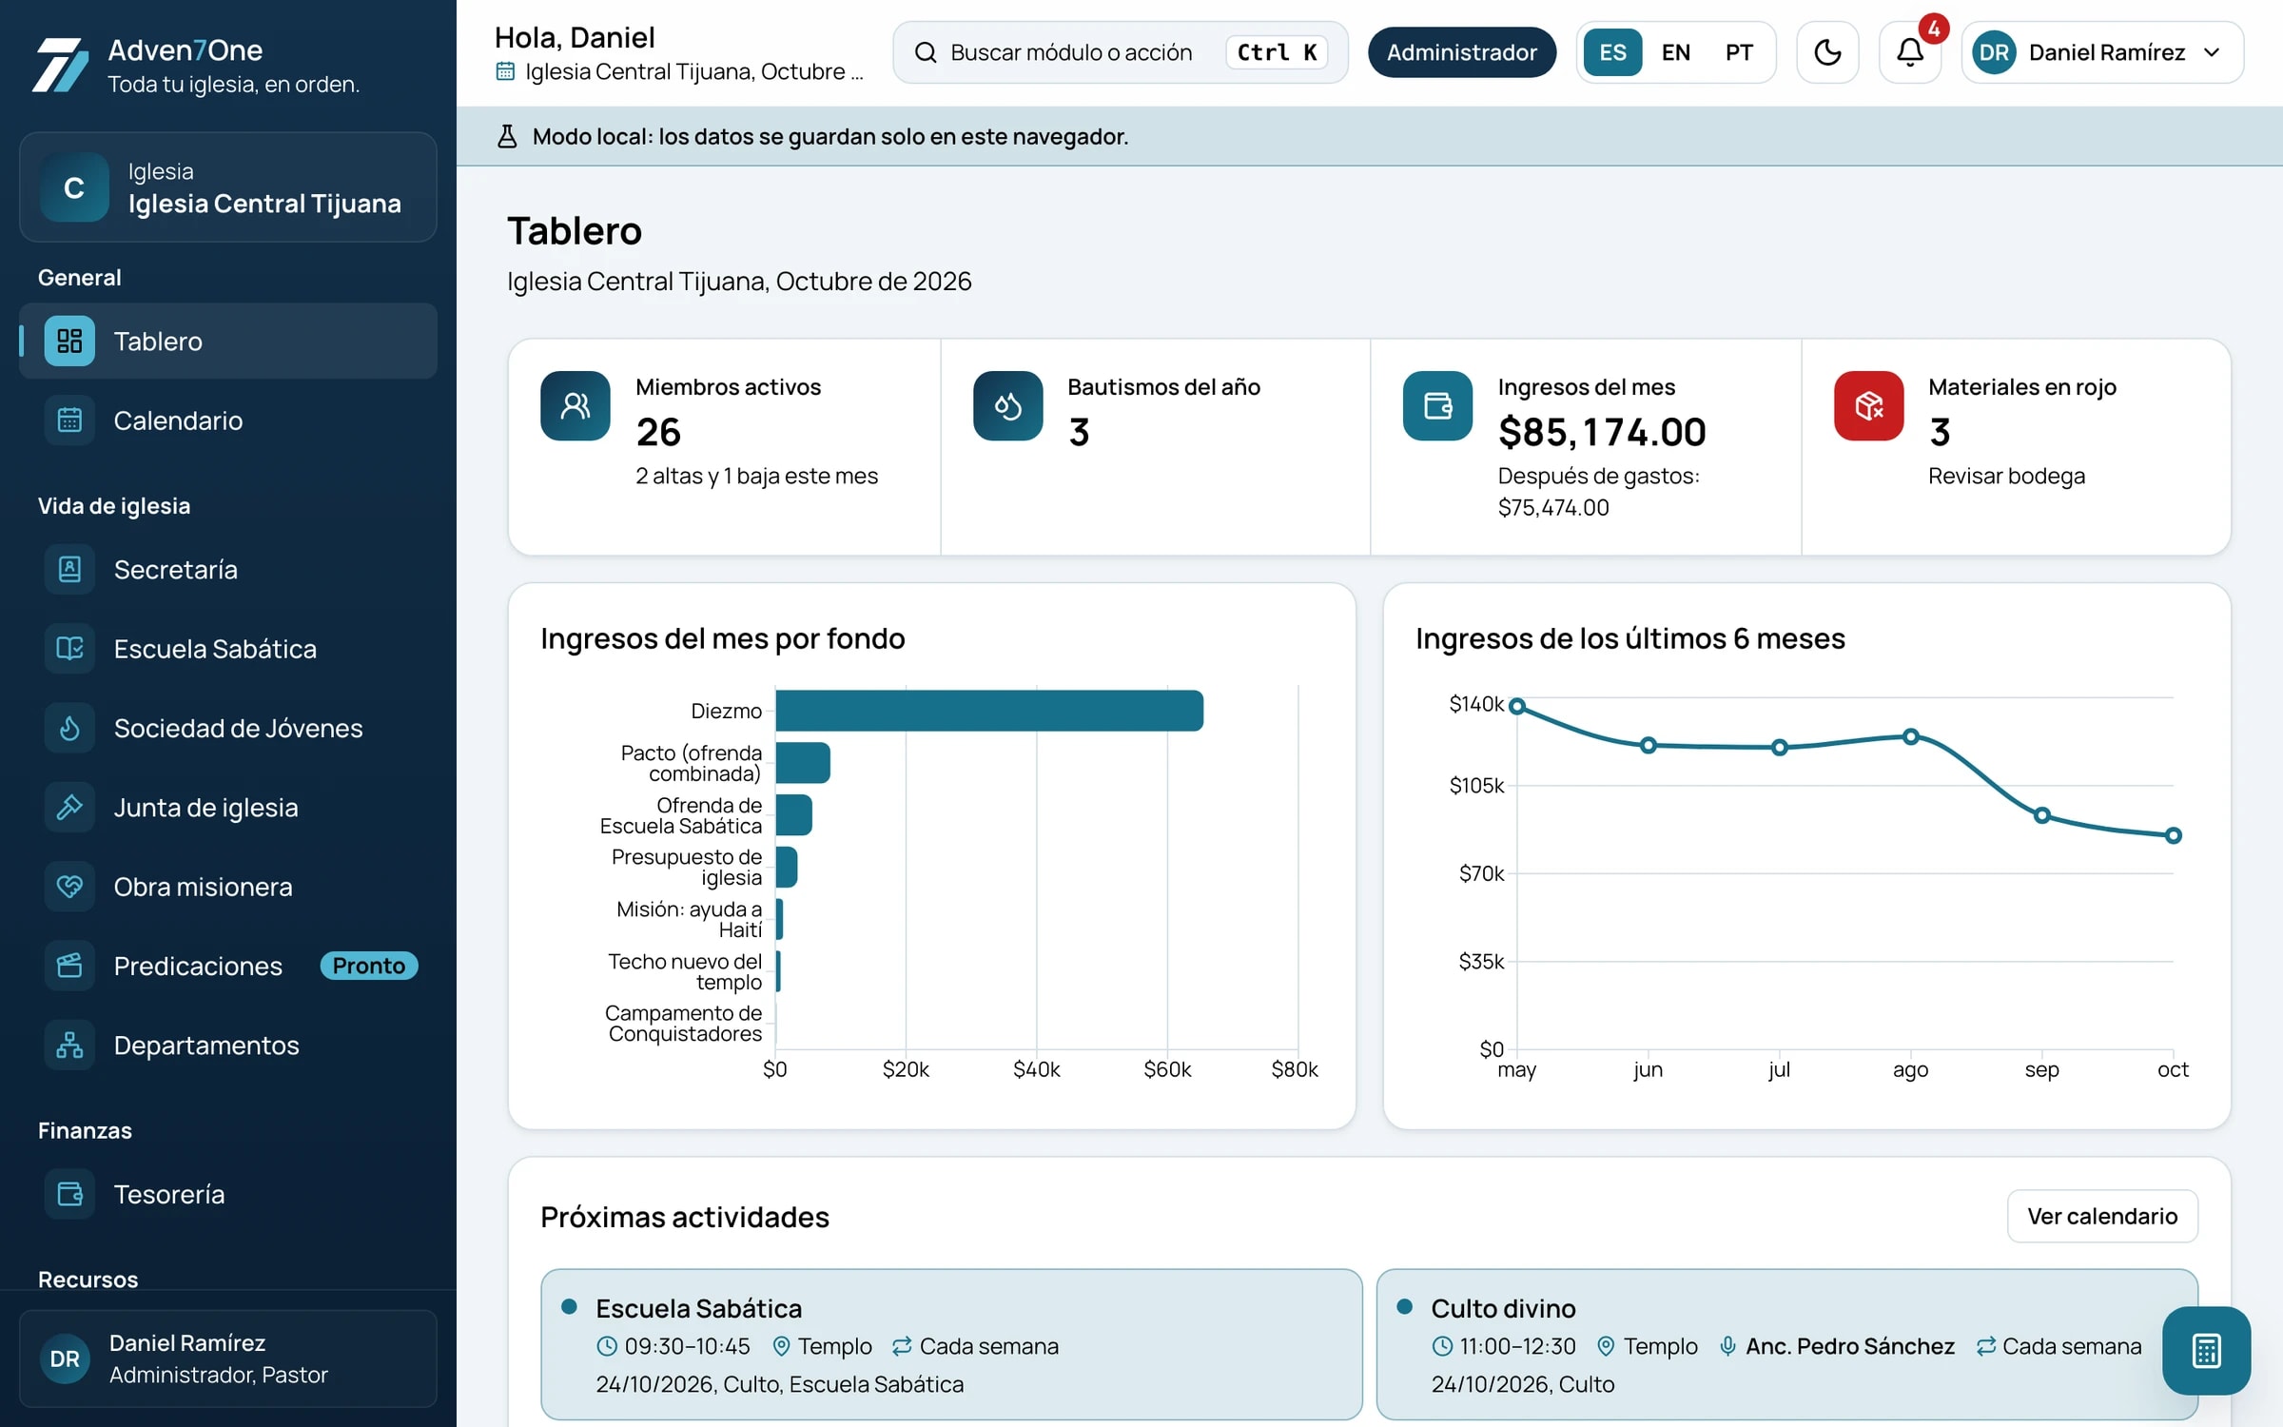
Task: Go to Obra misionera
Action: click(228, 887)
